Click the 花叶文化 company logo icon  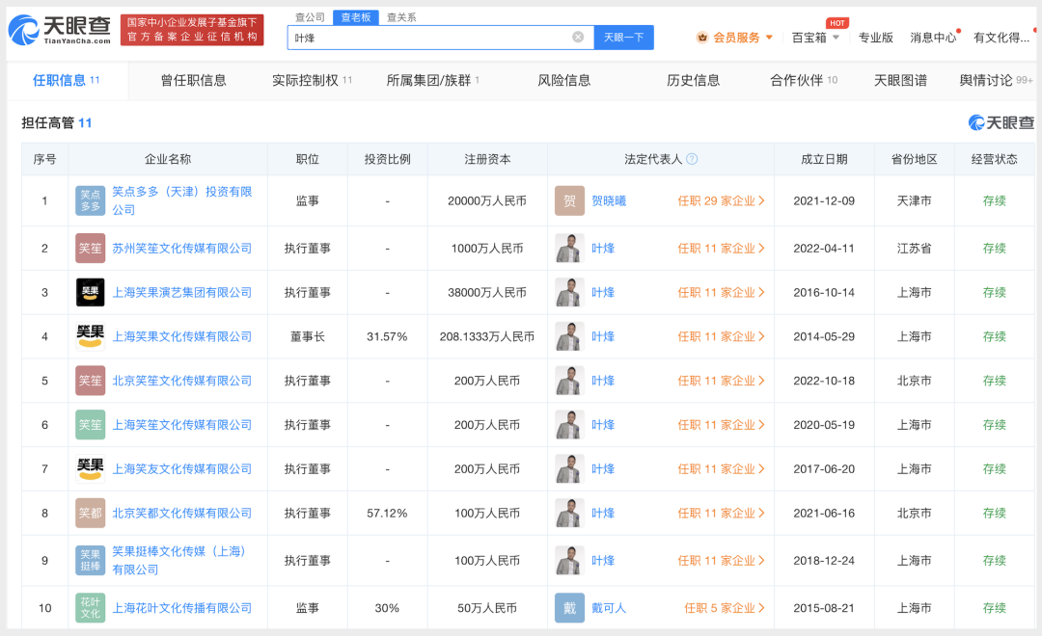91,608
